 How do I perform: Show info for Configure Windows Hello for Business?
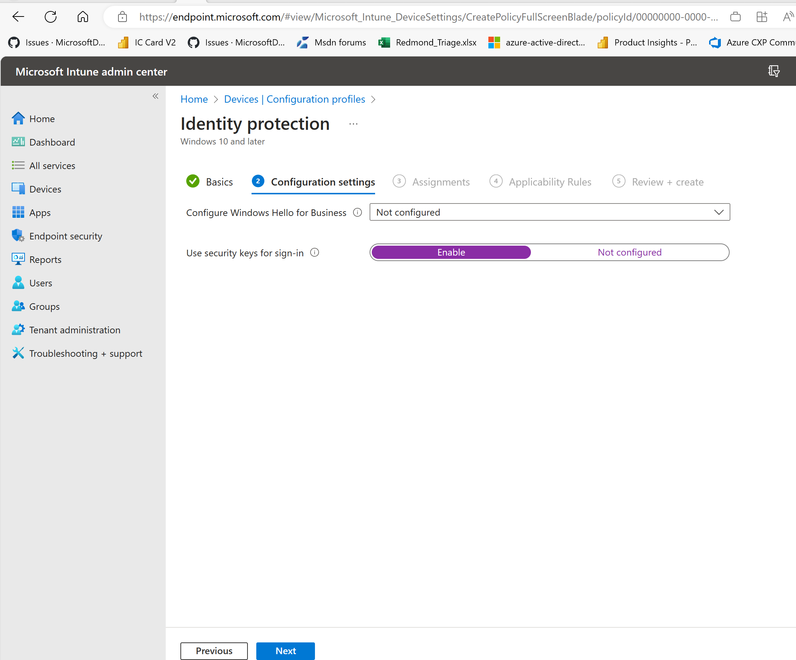357,212
